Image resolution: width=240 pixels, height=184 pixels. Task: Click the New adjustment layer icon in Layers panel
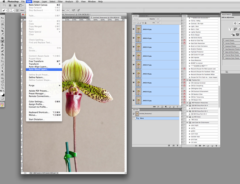click(166, 107)
